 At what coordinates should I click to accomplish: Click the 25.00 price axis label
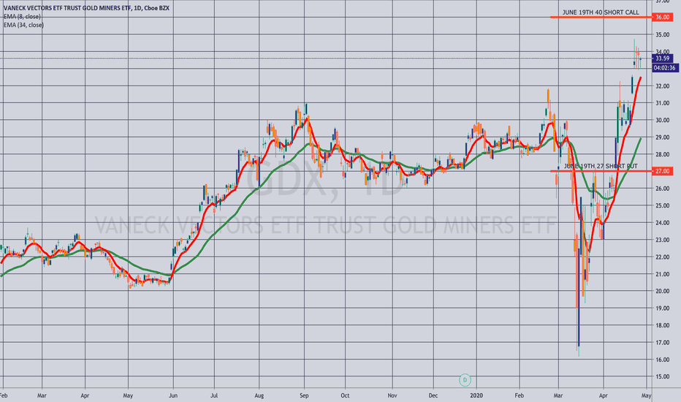pyautogui.click(x=662, y=205)
